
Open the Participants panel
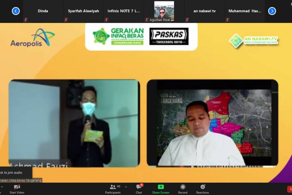click(x=113, y=188)
